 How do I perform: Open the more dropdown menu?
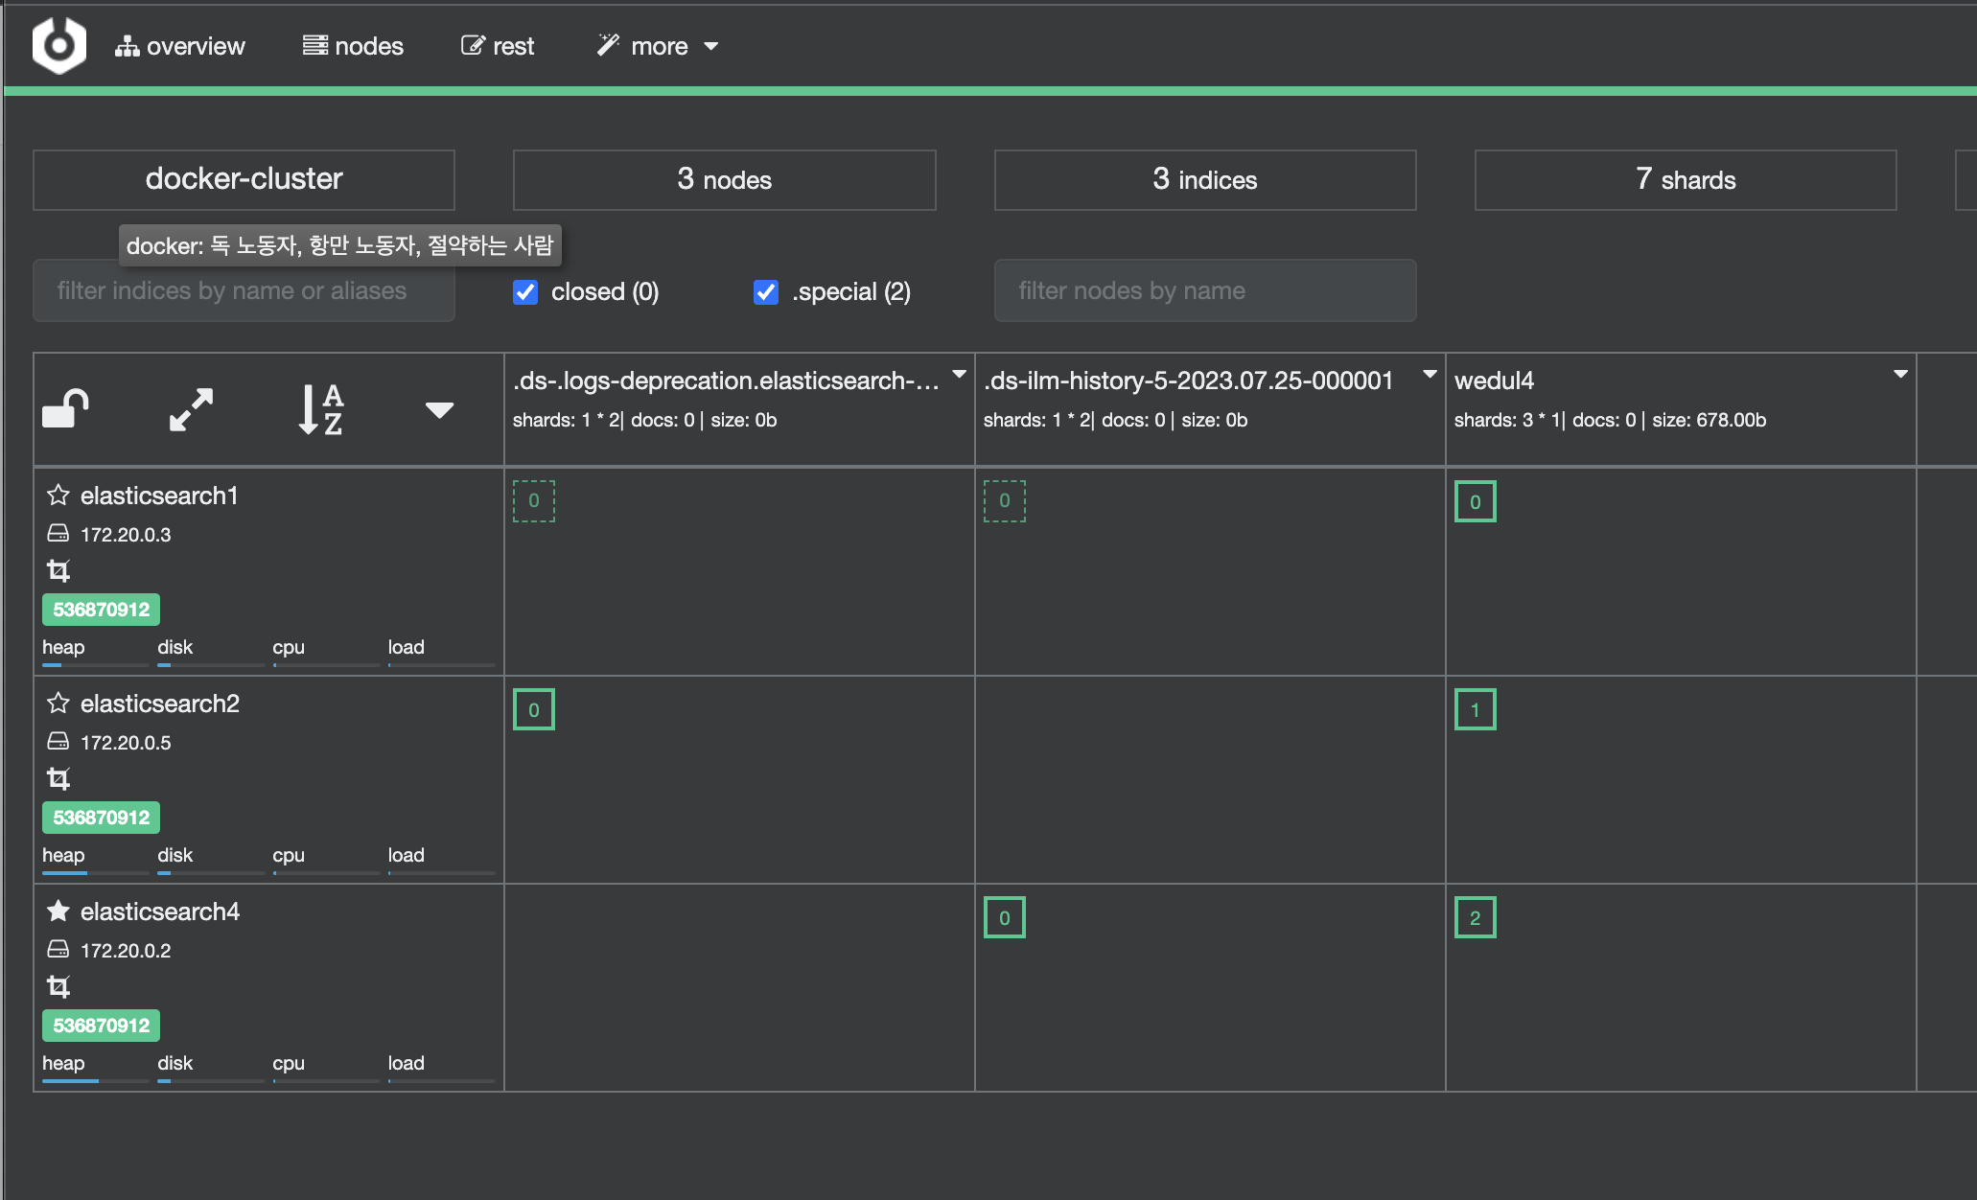658,46
